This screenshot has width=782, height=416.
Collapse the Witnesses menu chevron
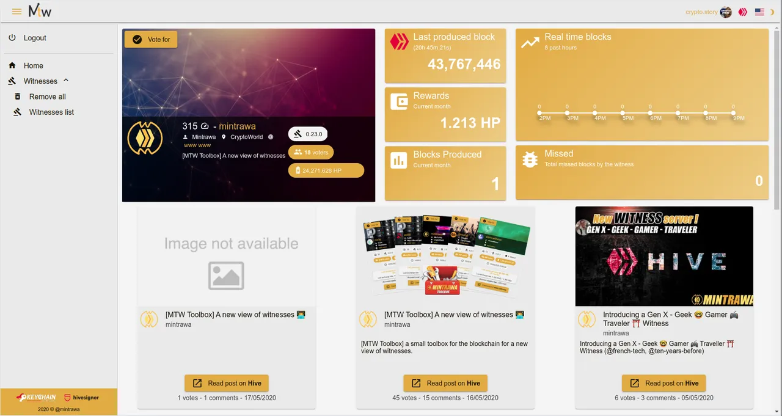pyautogui.click(x=66, y=81)
